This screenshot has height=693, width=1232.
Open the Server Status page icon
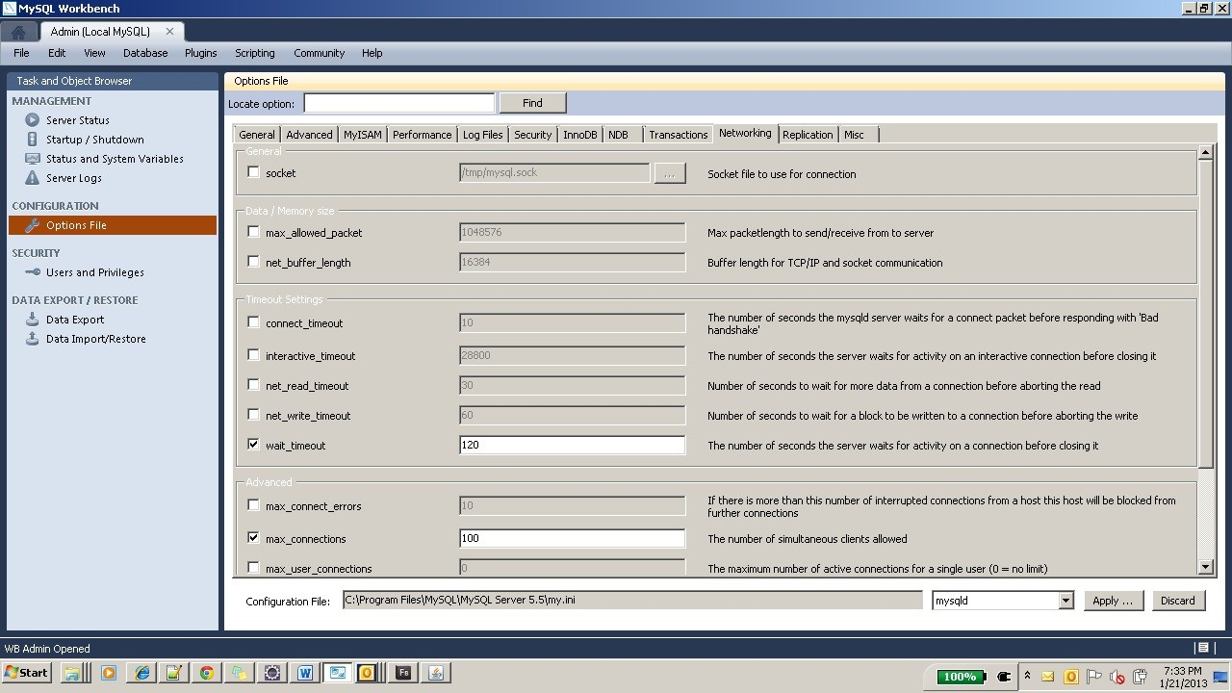32,120
